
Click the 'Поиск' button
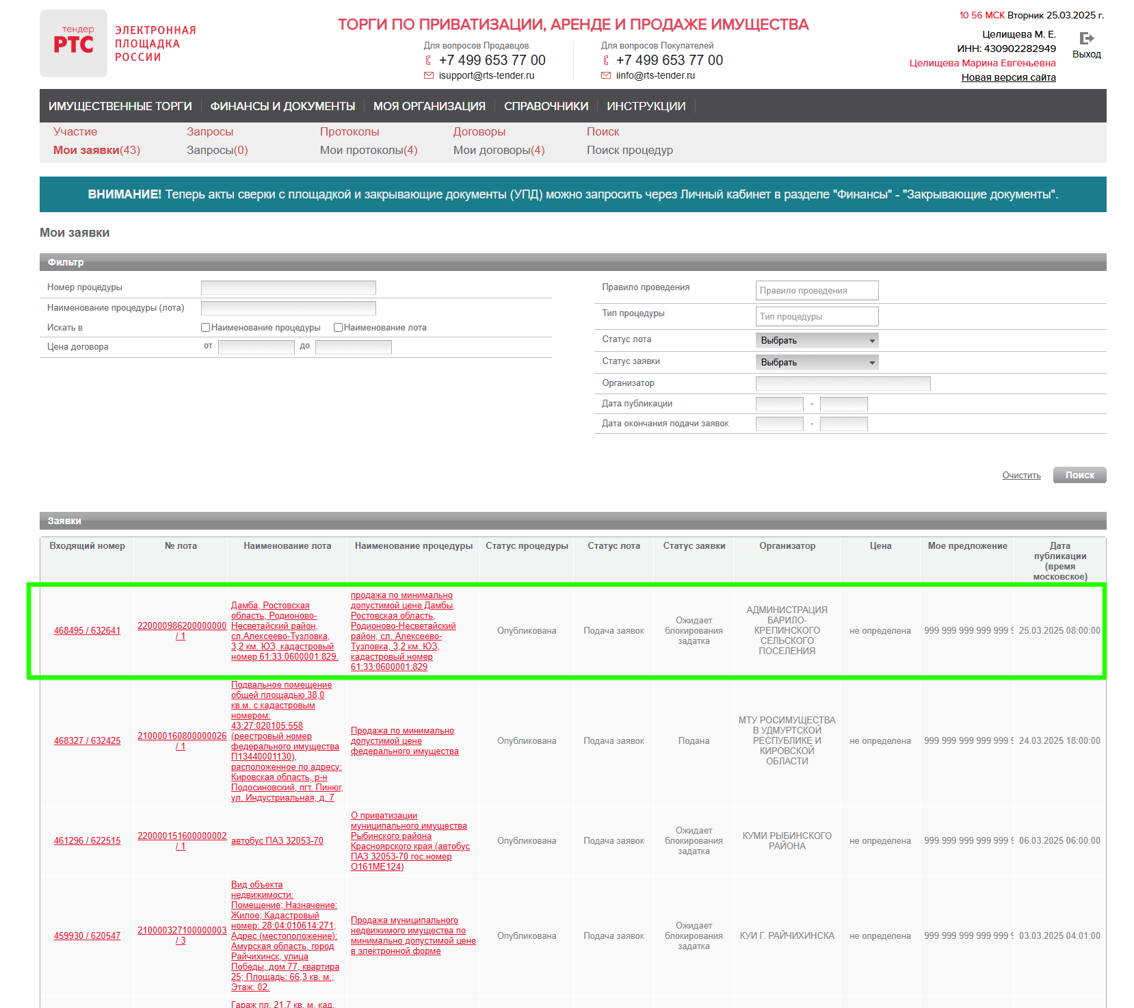pos(1080,475)
